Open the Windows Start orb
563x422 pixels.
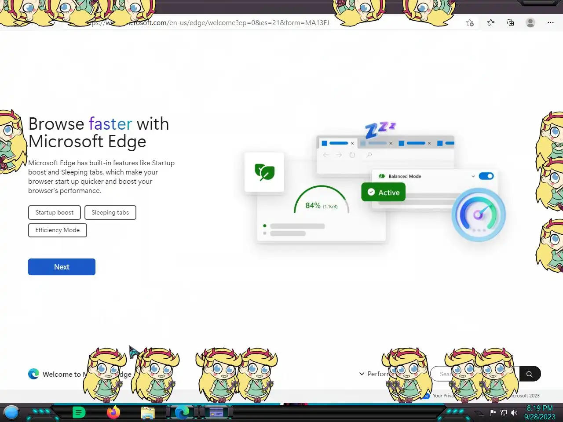click(x=11, y=412)
